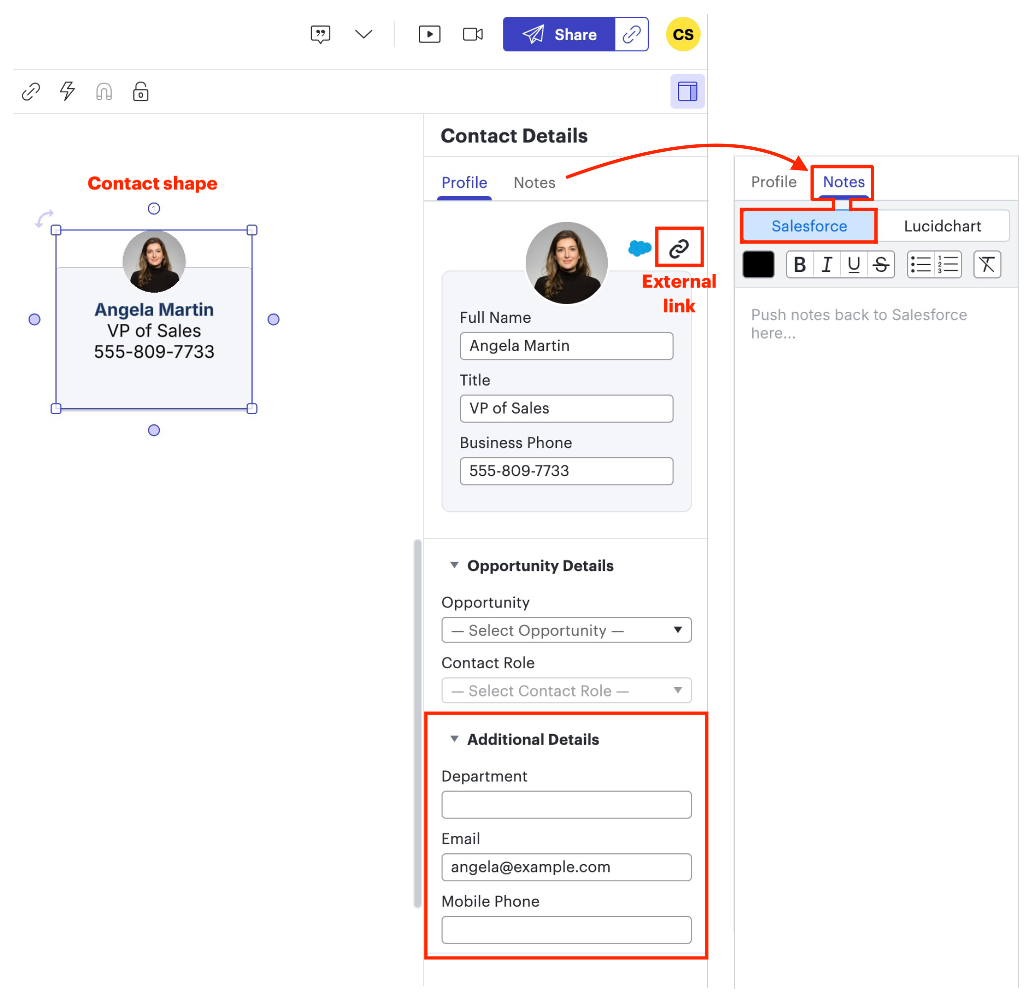Click the rotate handle on contact shape
Screen dimensions: 1034x1000
[x=45, y=218]
